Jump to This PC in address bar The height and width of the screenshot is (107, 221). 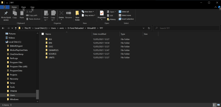[x=28, y=28]
